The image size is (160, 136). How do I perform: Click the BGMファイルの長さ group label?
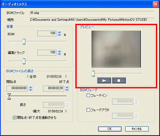click(20, 71)
